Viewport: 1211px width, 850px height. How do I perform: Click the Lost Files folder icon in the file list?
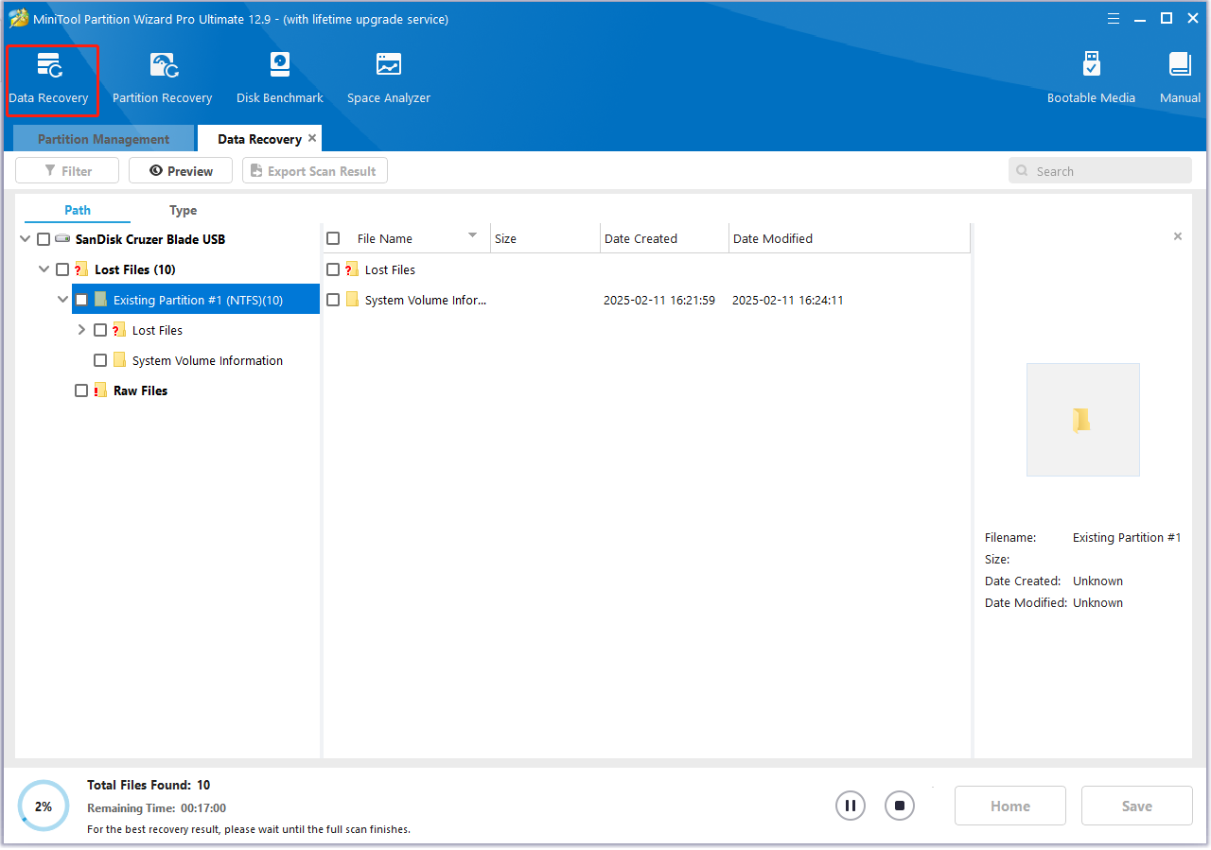coord(352,269)
